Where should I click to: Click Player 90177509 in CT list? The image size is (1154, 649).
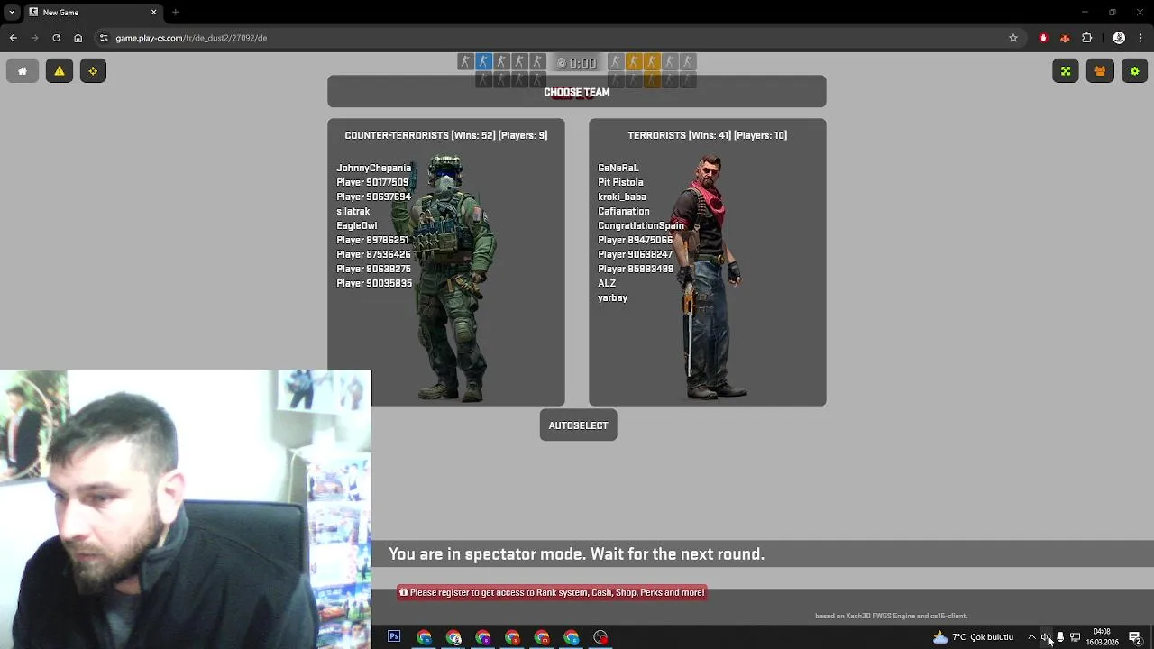coord(372,182)
